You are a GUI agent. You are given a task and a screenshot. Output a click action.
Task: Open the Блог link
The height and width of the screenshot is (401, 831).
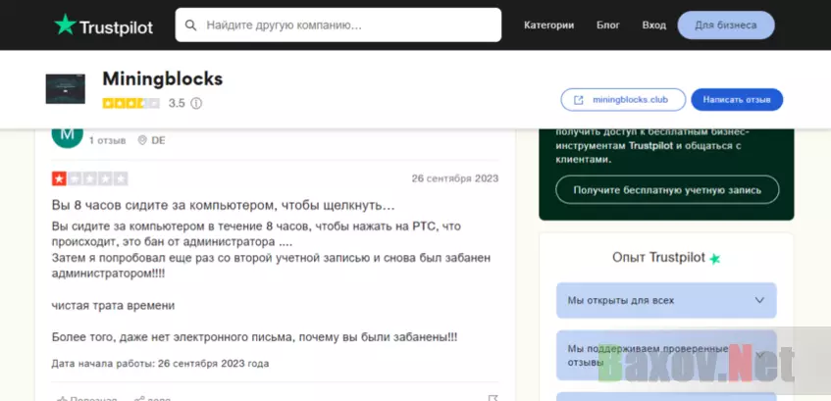tap(608, 25)
